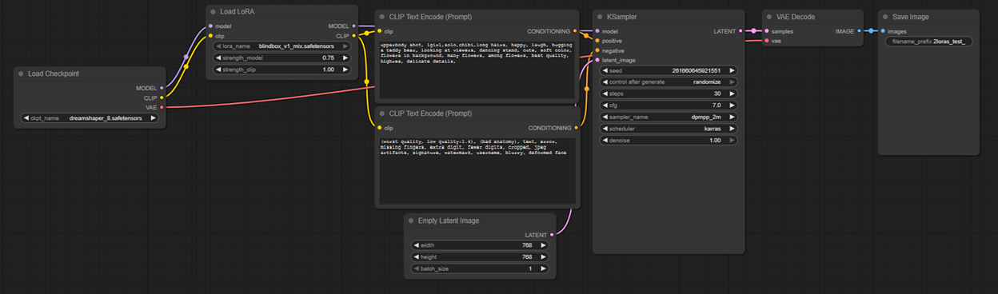Increase latent width with its right arrow
Image resolution: width=998 pixels, height=294 pixels.
click(543, 245)
